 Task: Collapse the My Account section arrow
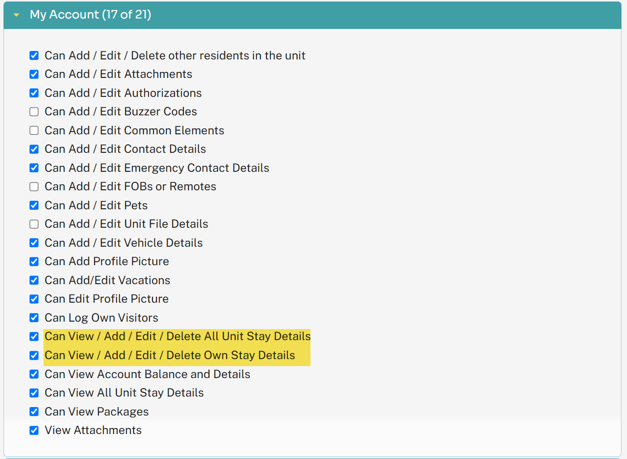[16, 15]
